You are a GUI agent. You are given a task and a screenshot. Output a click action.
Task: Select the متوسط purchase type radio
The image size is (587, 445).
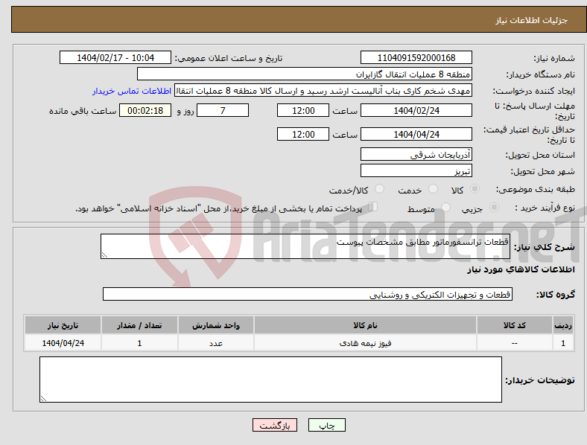coord(445,207)
